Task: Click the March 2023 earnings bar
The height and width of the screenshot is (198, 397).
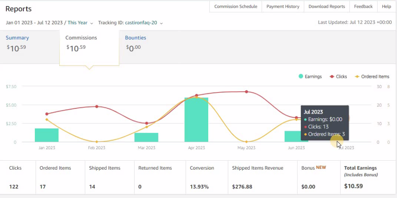Action: [x=146, y=137]
